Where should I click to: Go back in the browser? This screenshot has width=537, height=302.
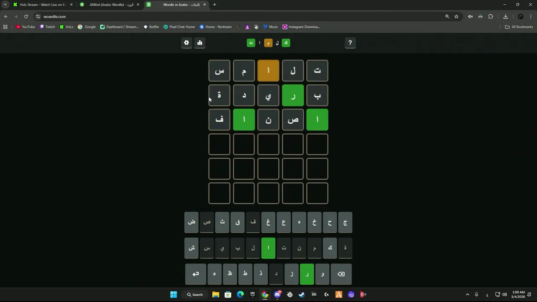click(6, 16)
